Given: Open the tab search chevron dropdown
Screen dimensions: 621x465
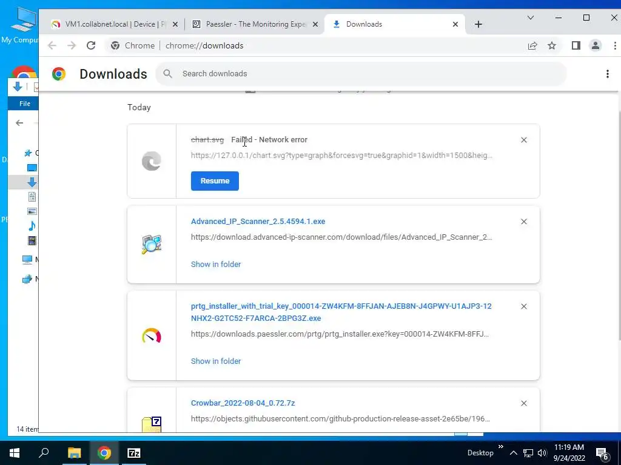Looking at the screenshot, I should click(x=531, y=18).
